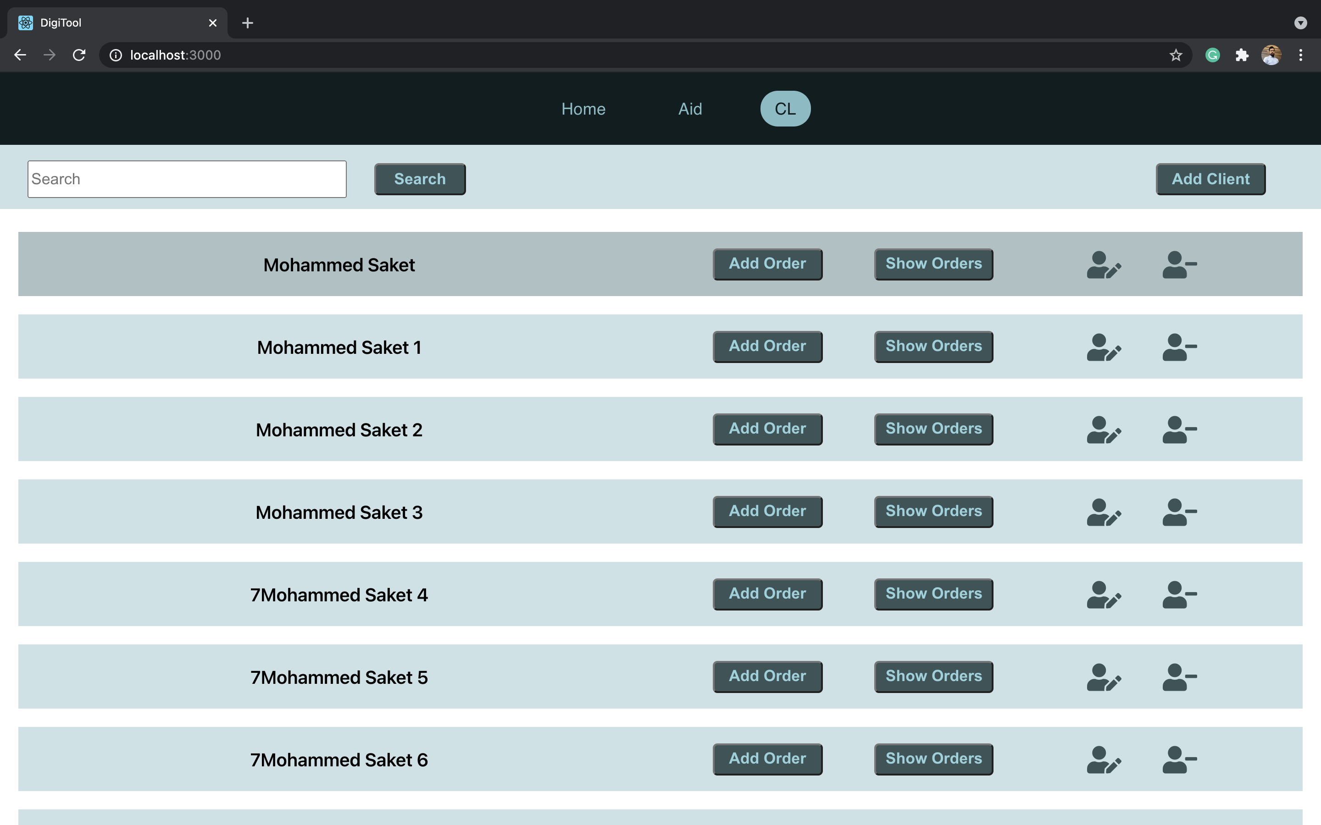Select the CL avatar in the navbar
The width and height of the screenshot is (1321, 825).
(785, 109)
